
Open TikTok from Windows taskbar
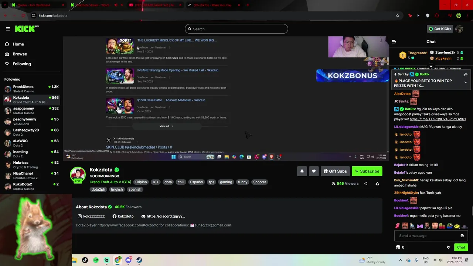click(85, 260)
